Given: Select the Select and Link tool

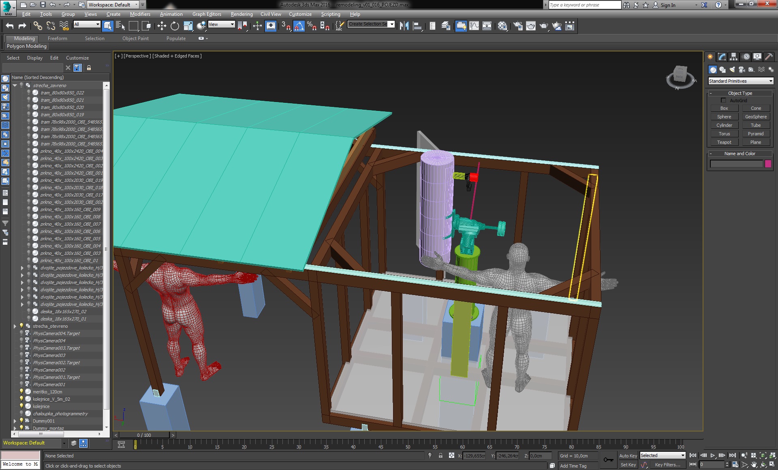Looking at the screenshot, I should (x=38, y=26).
